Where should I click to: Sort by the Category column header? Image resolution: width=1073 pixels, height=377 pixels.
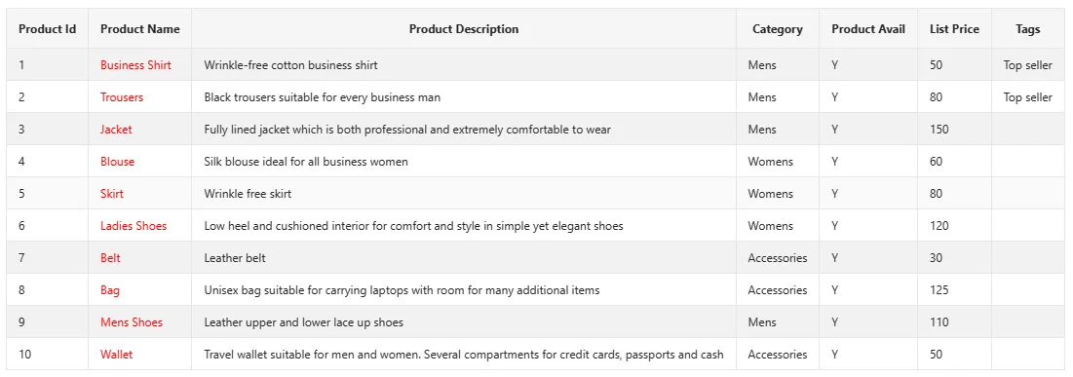pyautogui.click(x=778, y=28)
